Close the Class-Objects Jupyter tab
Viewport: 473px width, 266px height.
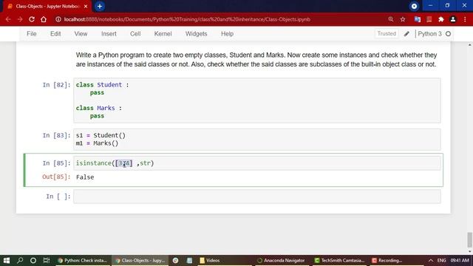click(x=86, y=7)
